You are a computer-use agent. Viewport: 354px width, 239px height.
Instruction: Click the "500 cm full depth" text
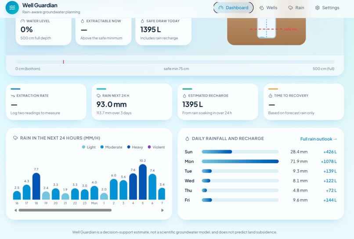coord(36,38)
